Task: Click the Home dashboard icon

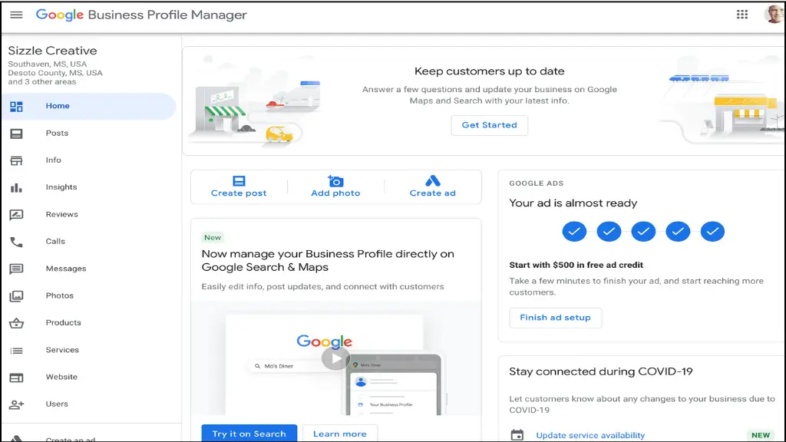Action: tap(16, 106)
